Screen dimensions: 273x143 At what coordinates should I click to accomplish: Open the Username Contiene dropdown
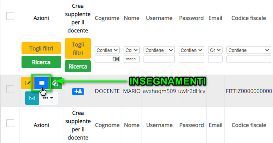pos(159,50)
